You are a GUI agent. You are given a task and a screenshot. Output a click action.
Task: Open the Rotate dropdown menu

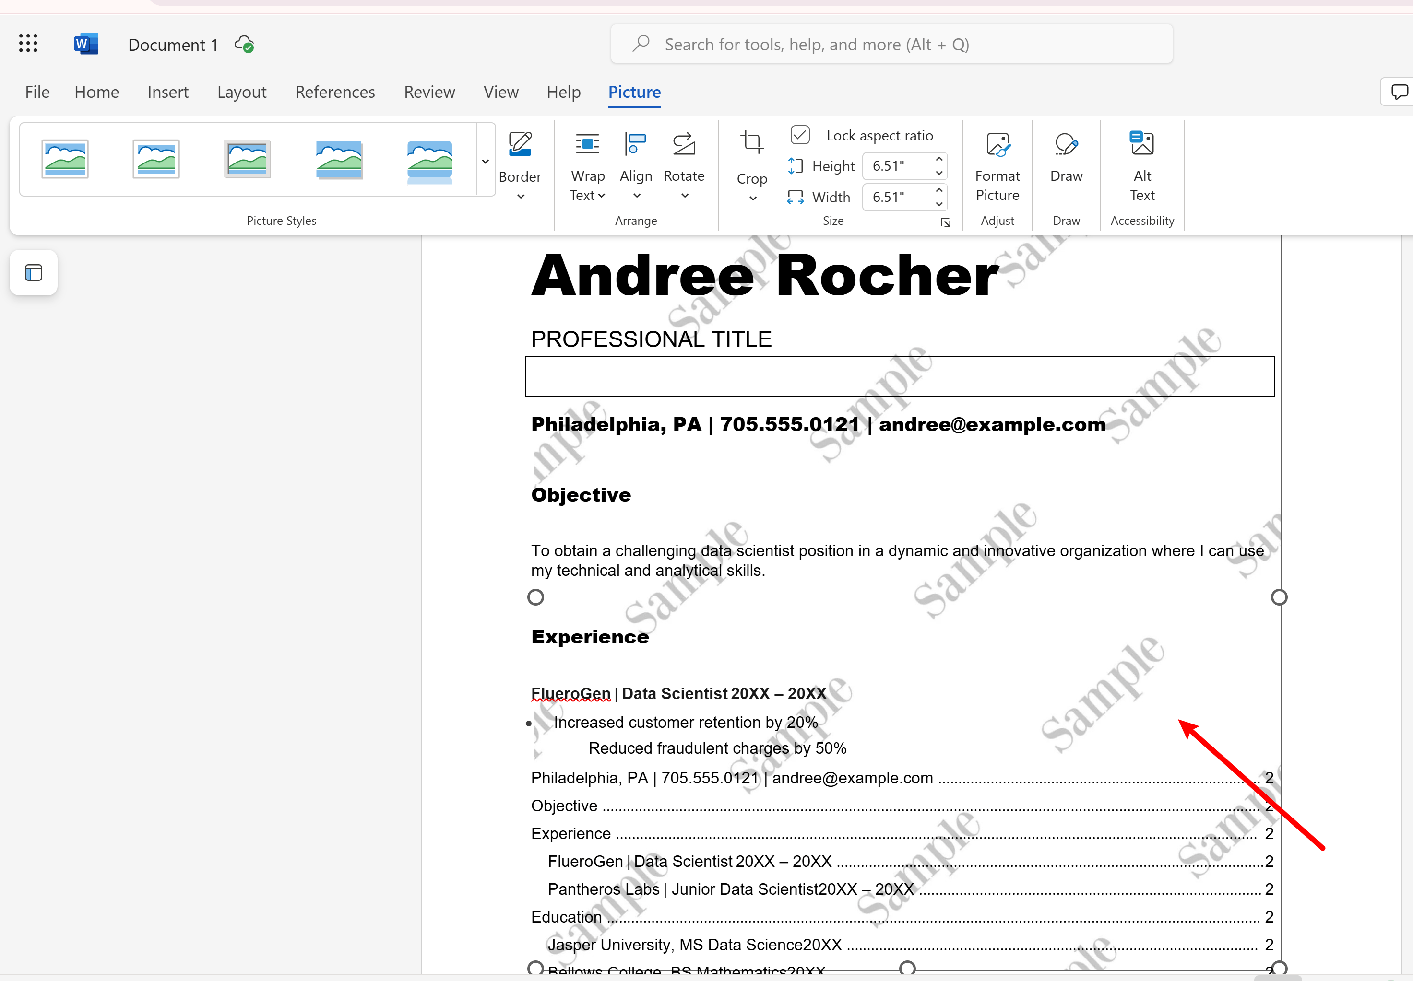pyautogui.click(x=683, y=166)
